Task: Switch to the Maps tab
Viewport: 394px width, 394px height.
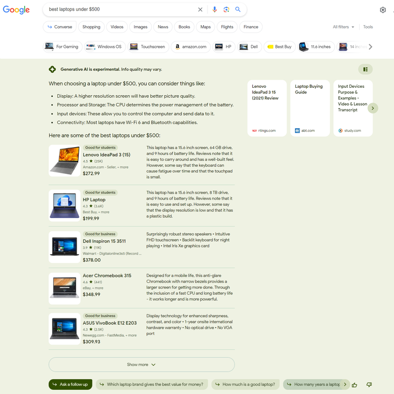Action: pyautogui.click(x=205, y=27)
